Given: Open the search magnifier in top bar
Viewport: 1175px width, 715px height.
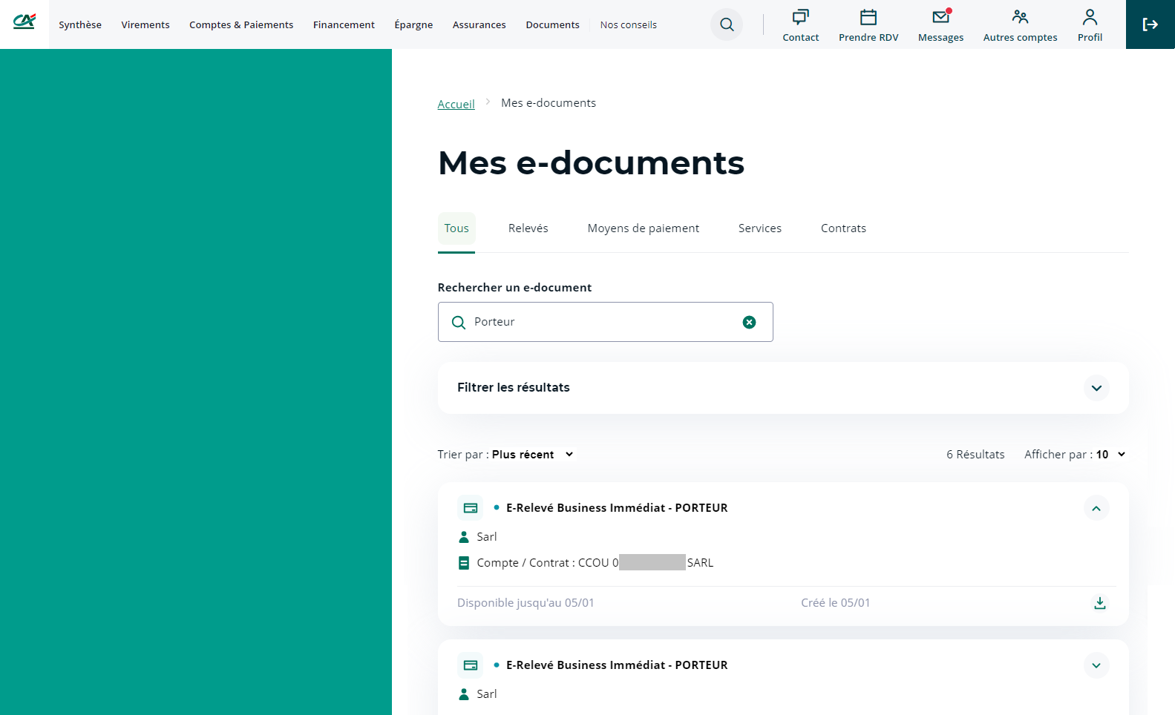Looking at the screenshot, I should point(727,24).
